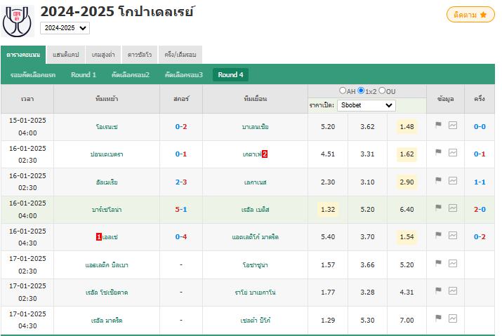Open away team ราโย บาเยกาโน่ link
Screen dimensions: 502x336
(255, 293)
